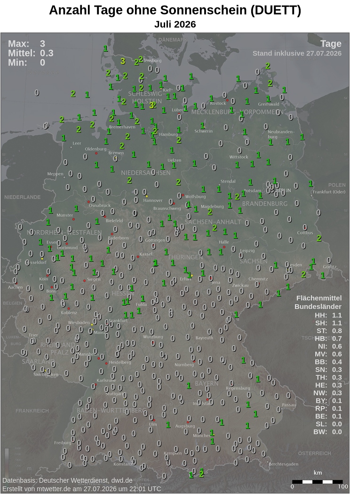Click the 'THÜRINGEN' state label
The width and height of the screenshot is (350, 494).
pyautogui.click(x=185, y=257)
